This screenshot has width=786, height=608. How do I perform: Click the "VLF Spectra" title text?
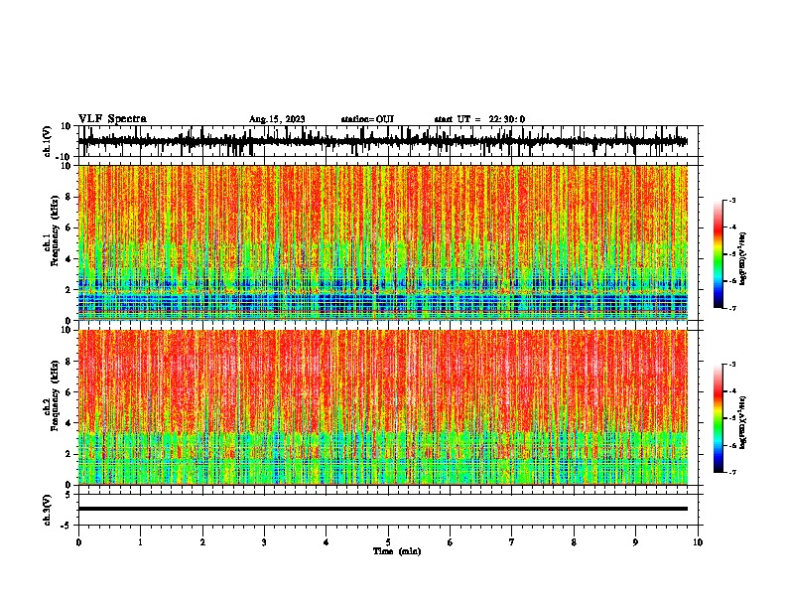[x=112, y=119]
